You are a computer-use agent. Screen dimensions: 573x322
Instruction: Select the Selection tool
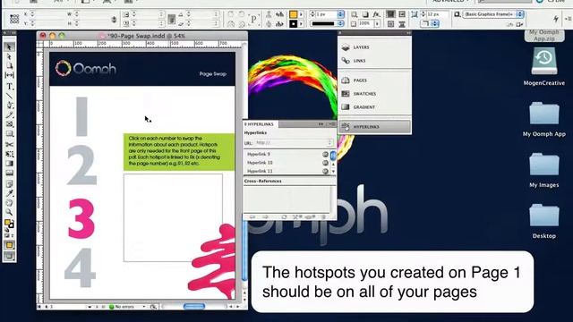point(9,47)
